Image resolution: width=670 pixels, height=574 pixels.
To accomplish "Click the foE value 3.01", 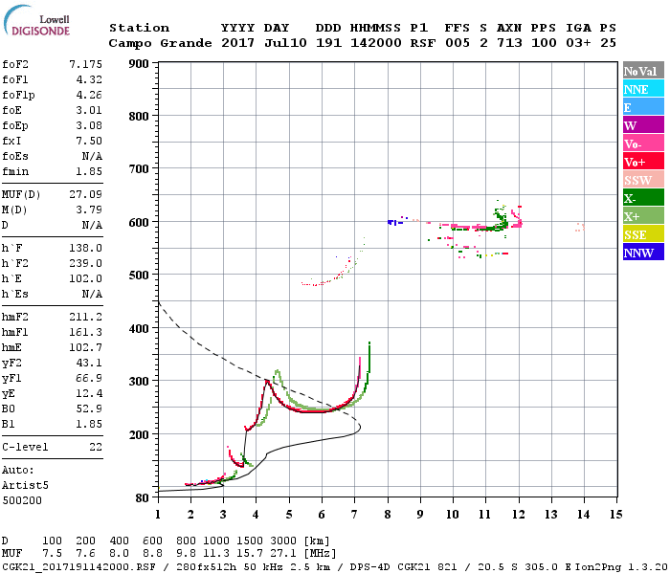I will coord(89,110).
